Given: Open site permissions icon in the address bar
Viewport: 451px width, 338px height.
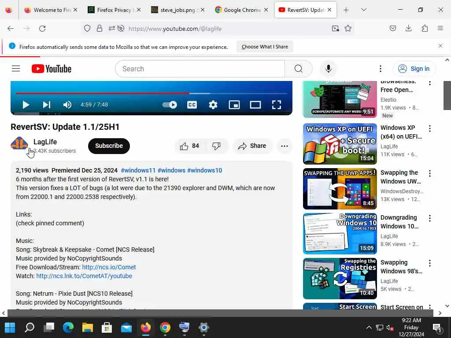Looking at the screenshot, I should point(111,29).
